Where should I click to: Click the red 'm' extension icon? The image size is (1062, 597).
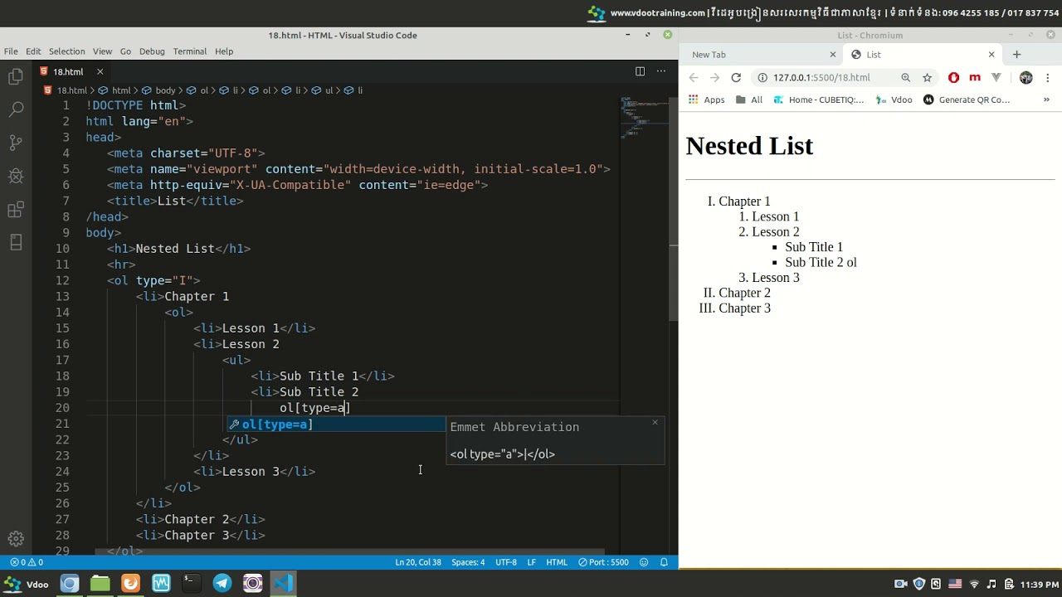pyautogui.click(x=975, y=77)
